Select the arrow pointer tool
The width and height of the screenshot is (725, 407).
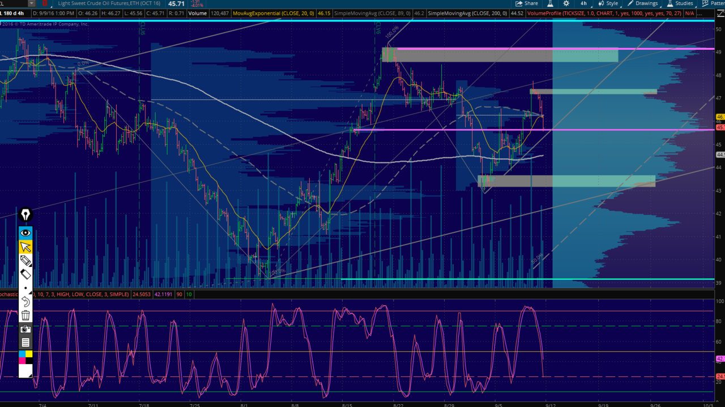pyautogui.click(x=25, y=246)
